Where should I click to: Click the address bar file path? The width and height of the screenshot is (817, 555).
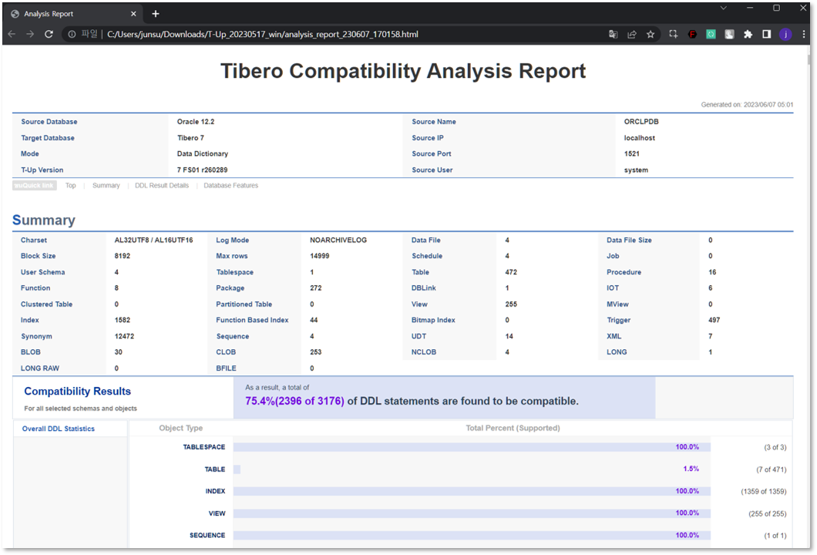262,34
